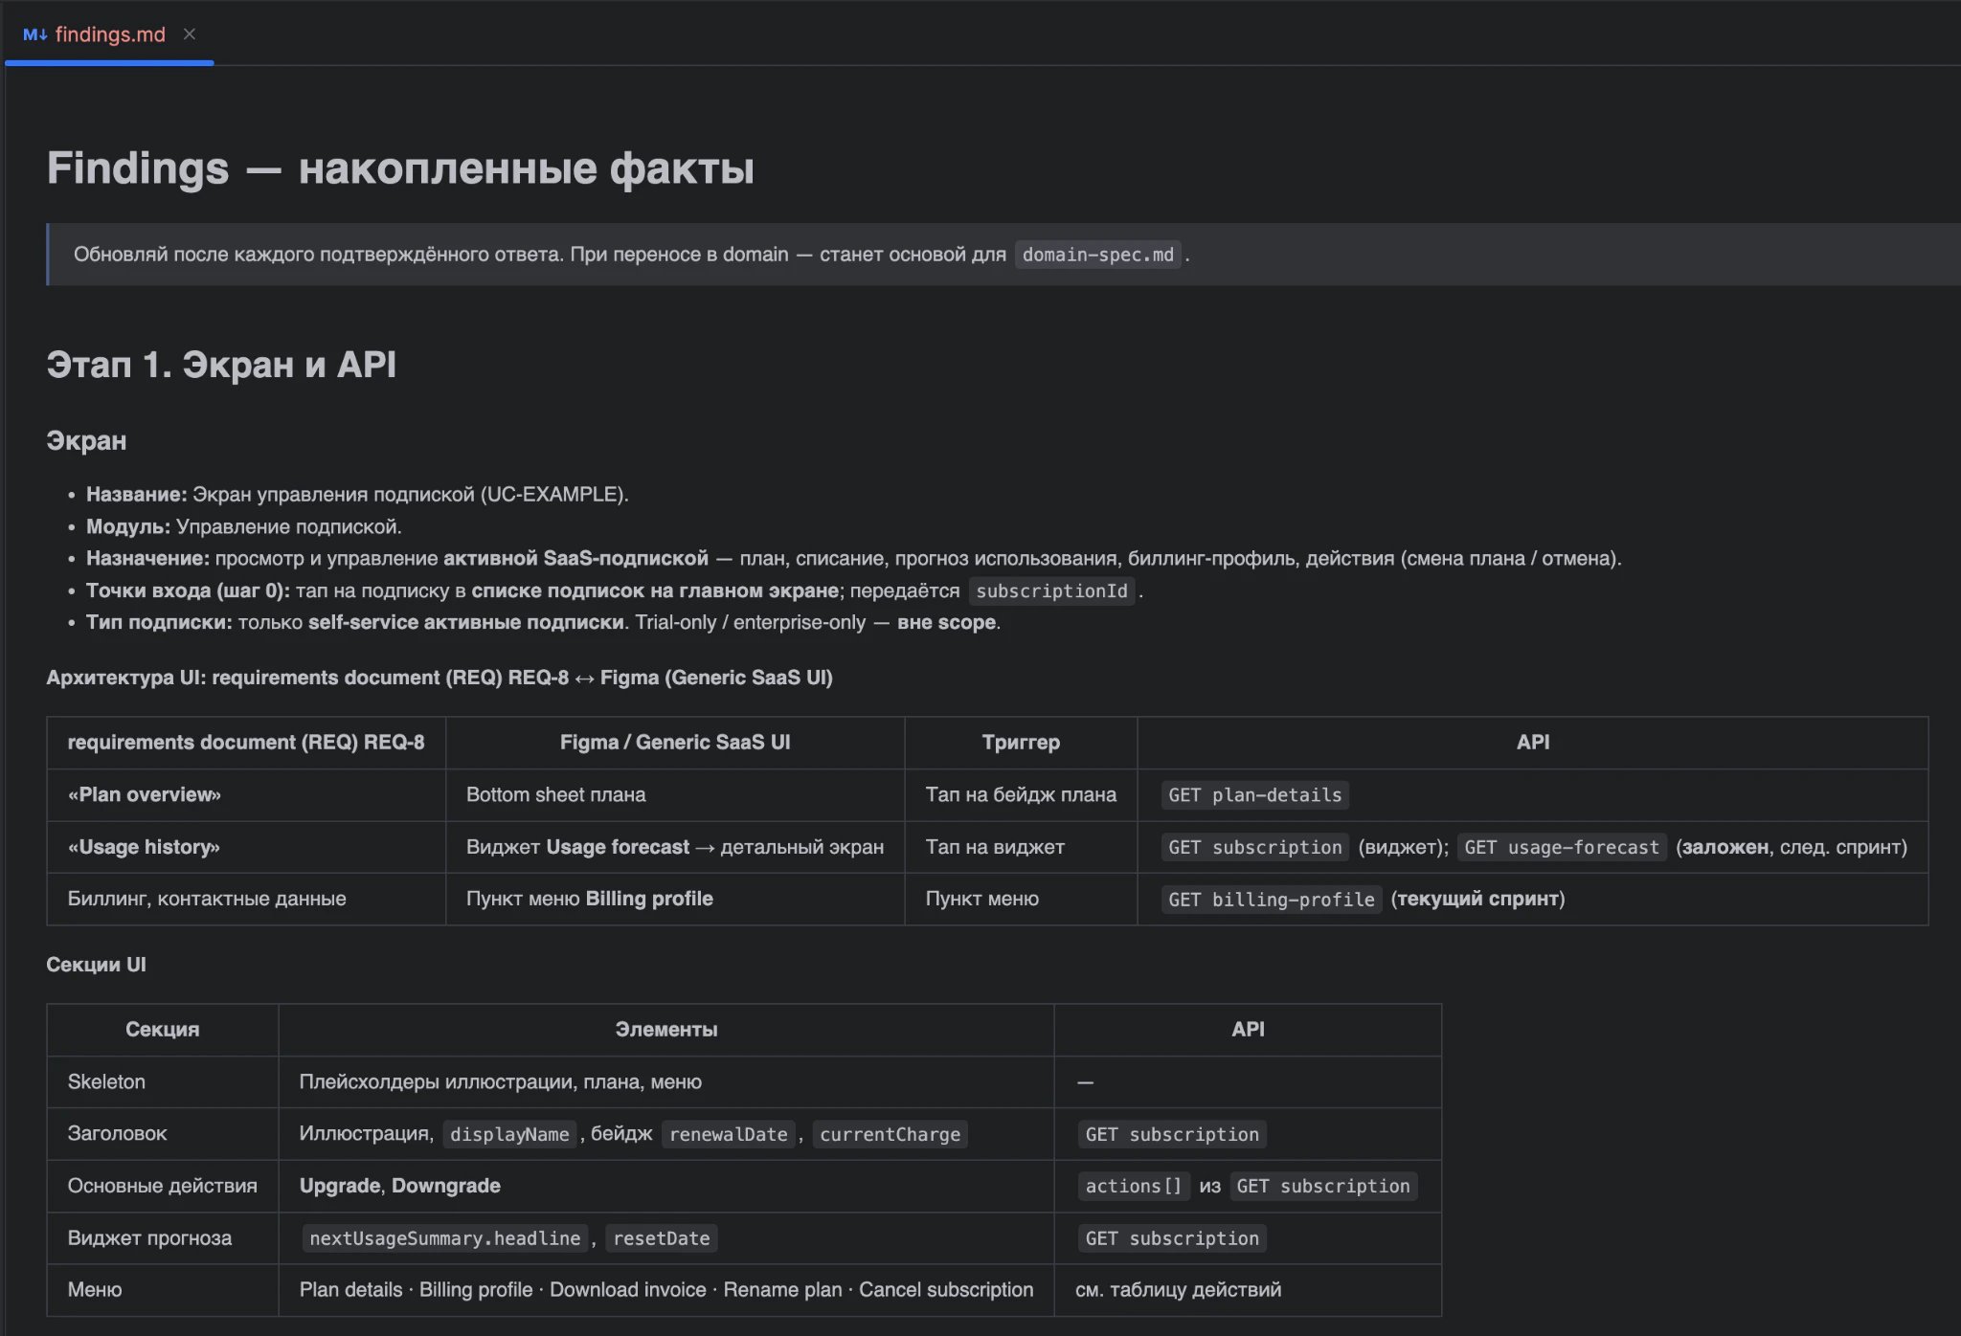Click the domain-spec.md inline code
The height and width of the screenshot is (1336, 1961).
1097,255
